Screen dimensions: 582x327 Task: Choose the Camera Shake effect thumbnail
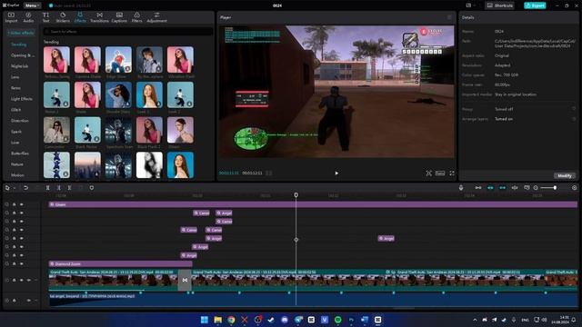click(87, 60)
